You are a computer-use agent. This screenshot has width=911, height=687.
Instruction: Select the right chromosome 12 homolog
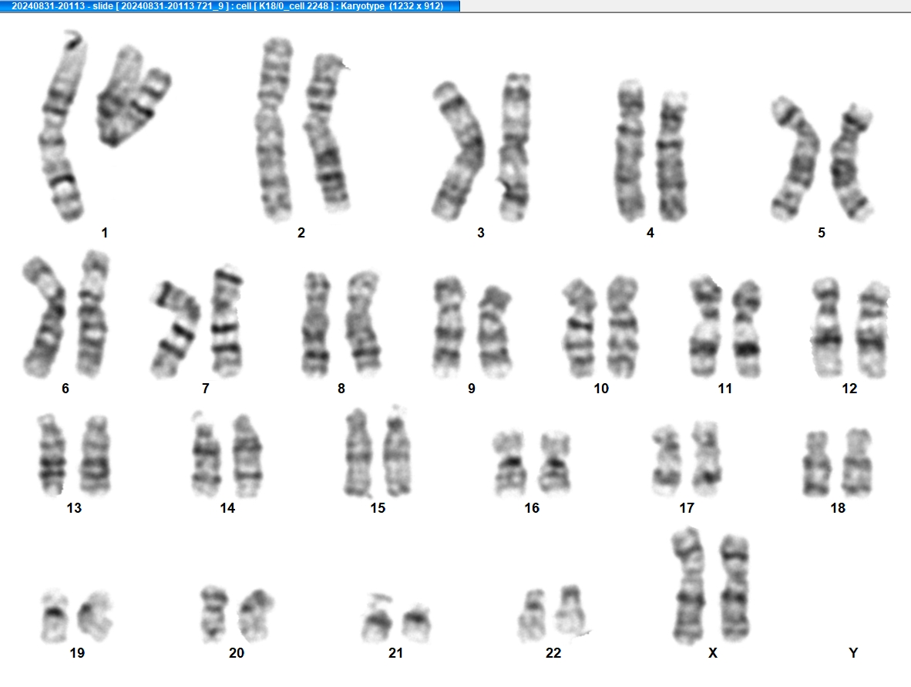point(873,329)
